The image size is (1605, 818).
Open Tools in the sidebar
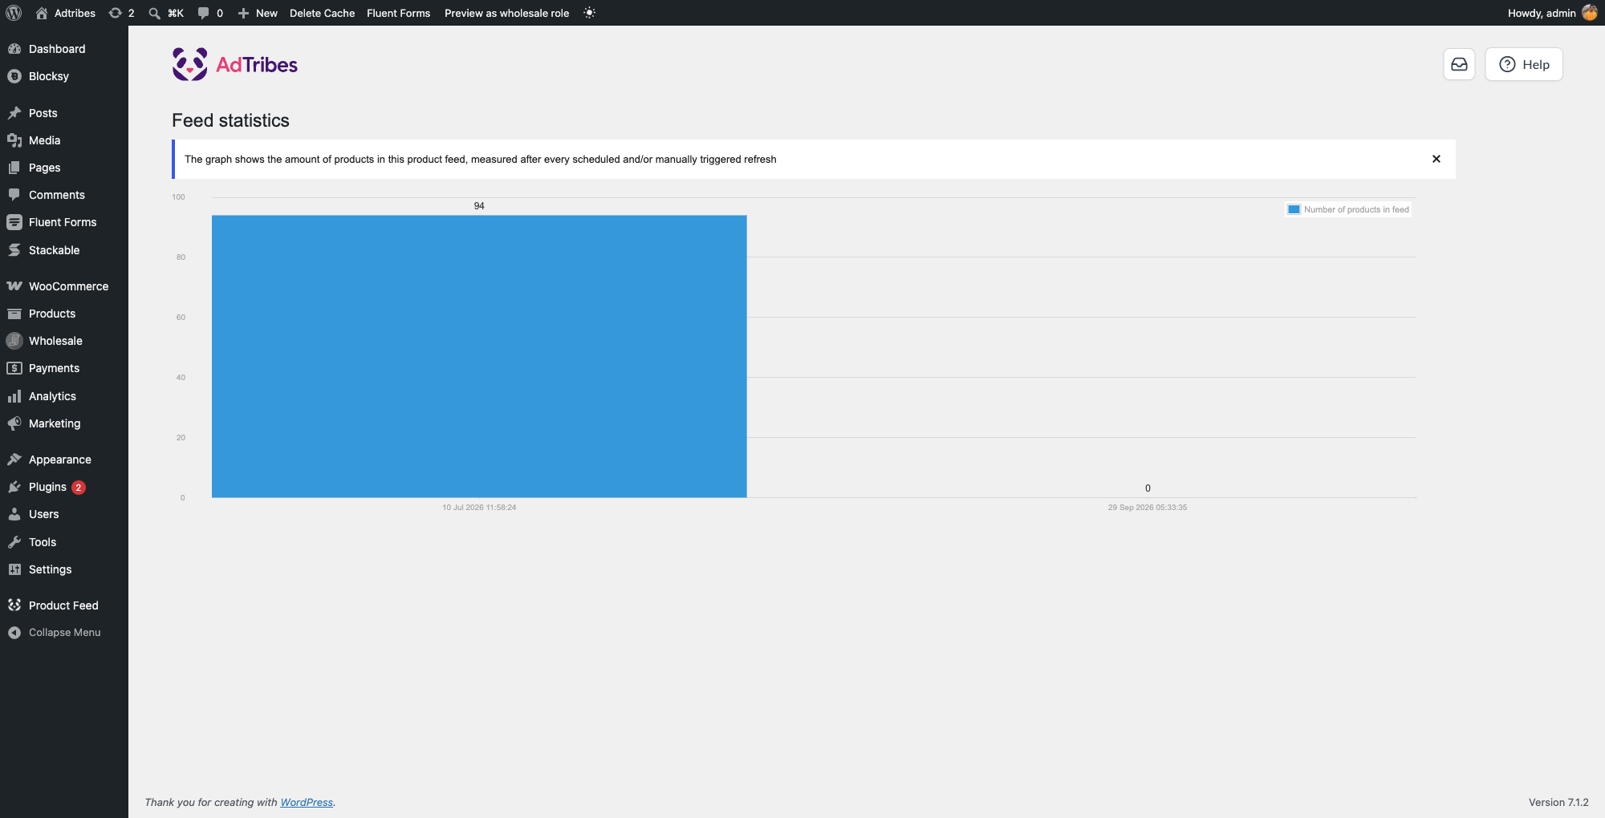(64, 542)
